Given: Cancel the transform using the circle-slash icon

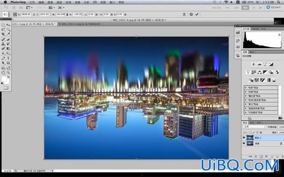Looking at the screenshot, I should (191, 14).
